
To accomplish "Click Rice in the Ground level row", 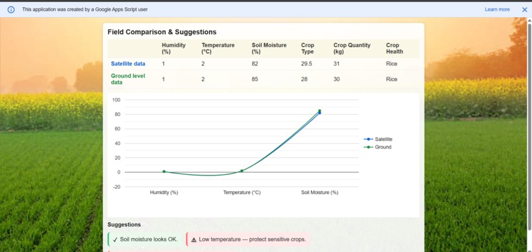I will [x=391, y=79].
